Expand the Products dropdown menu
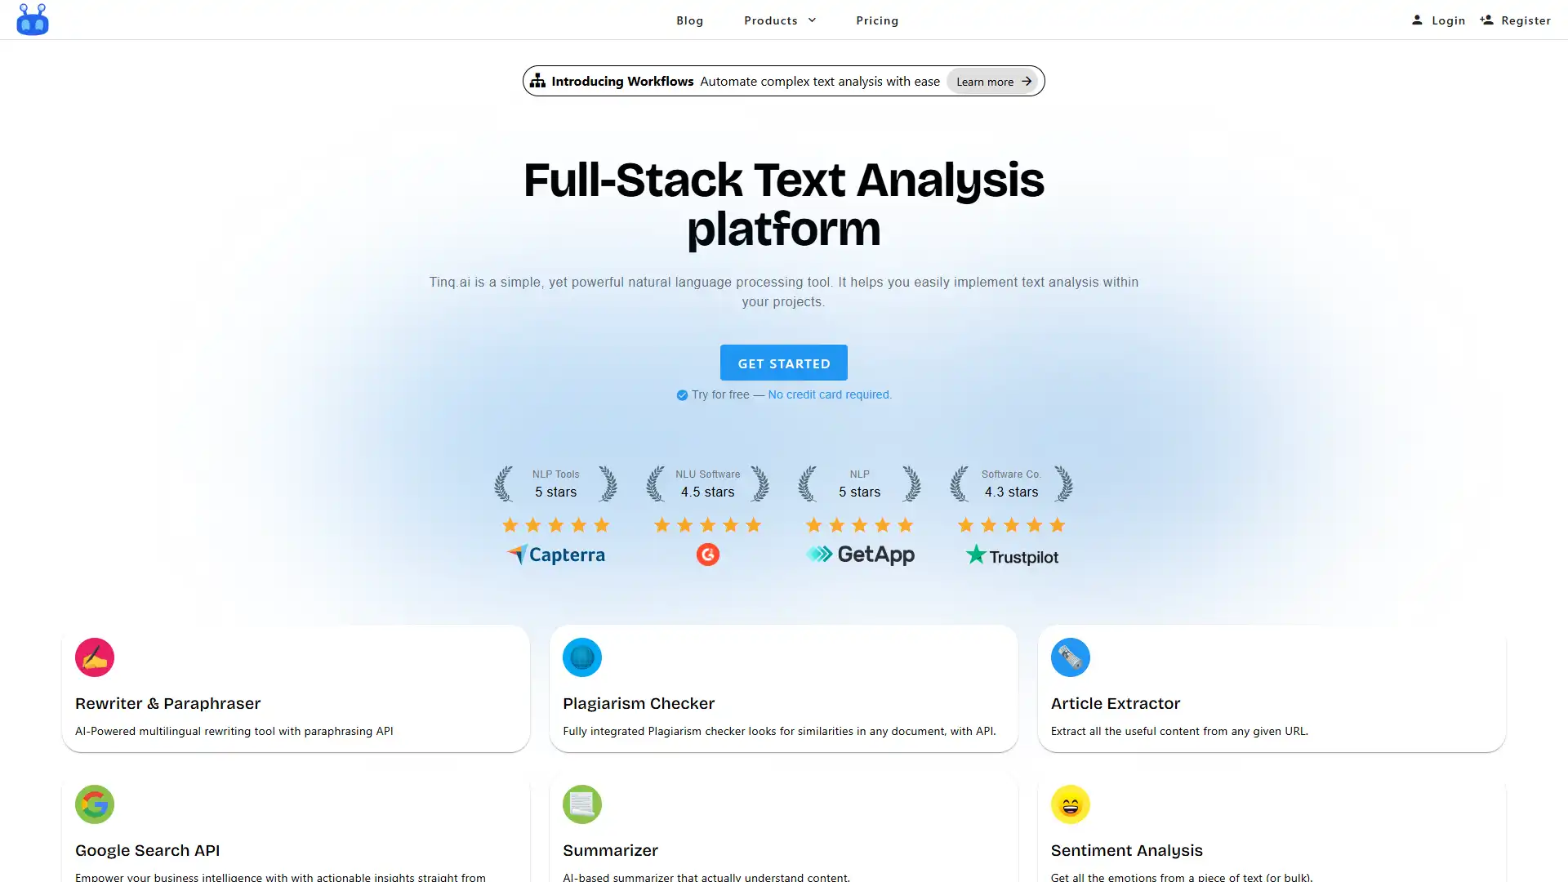The width and height of the screenshot is (1568, 882). tap(780, 20)
